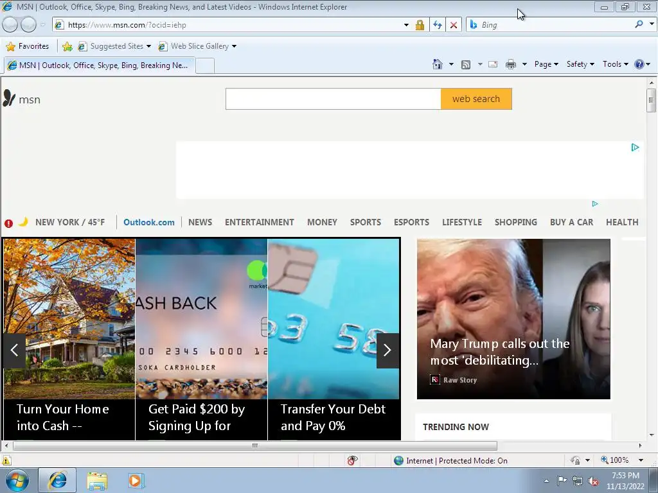Click the Stop loading red X icon
Viewport: 658px width, 493px height.
(454, 25)
